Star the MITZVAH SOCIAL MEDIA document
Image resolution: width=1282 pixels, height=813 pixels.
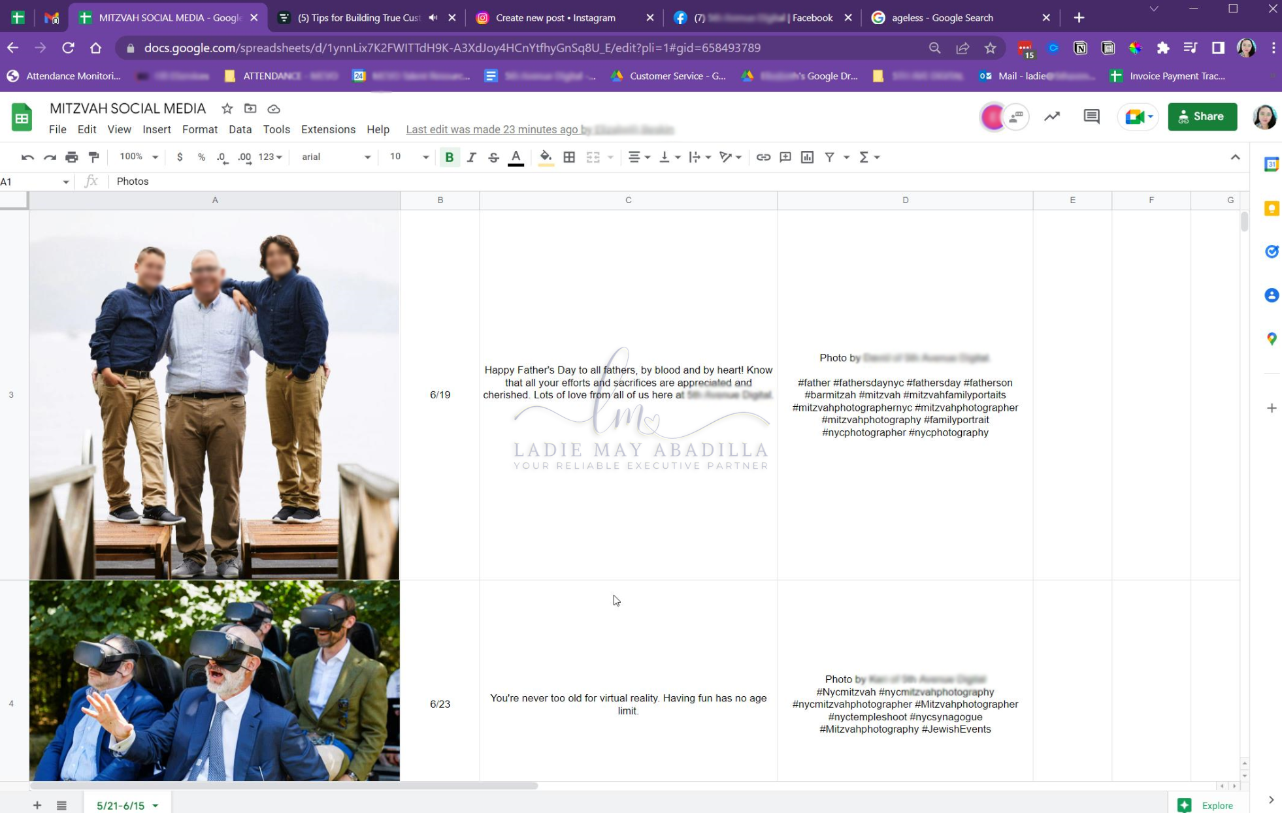227,108
